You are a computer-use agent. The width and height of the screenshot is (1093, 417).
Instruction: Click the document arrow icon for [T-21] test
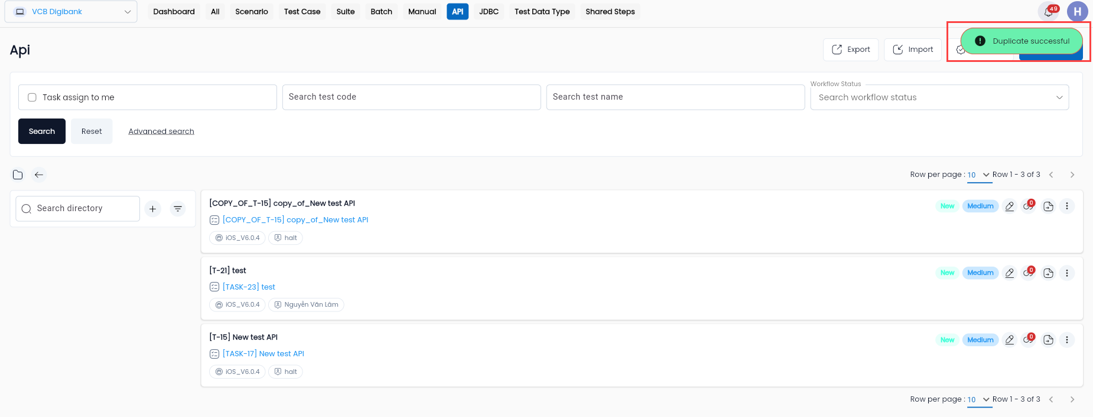[1048, 273]
